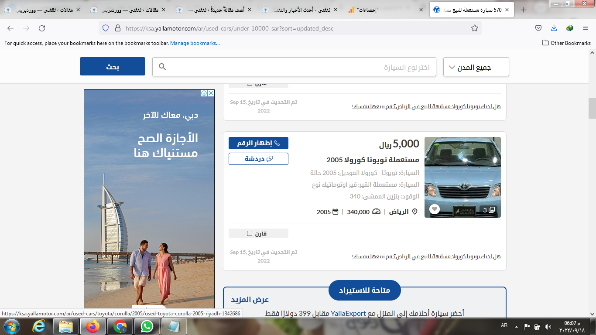Reload the current page

[x=42, y=28]
